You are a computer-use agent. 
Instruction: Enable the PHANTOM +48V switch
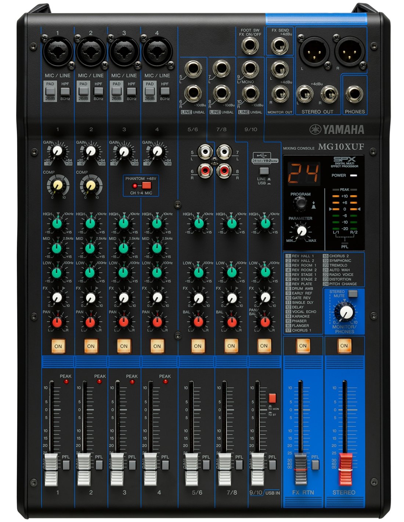tap(147, 185)
